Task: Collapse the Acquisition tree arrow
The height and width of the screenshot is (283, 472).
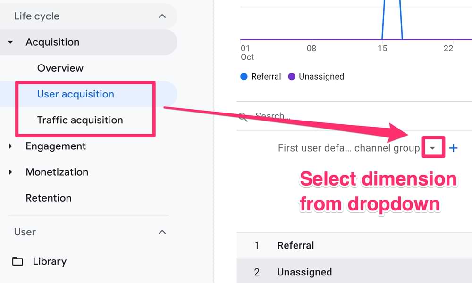Action: click(10, 42)
